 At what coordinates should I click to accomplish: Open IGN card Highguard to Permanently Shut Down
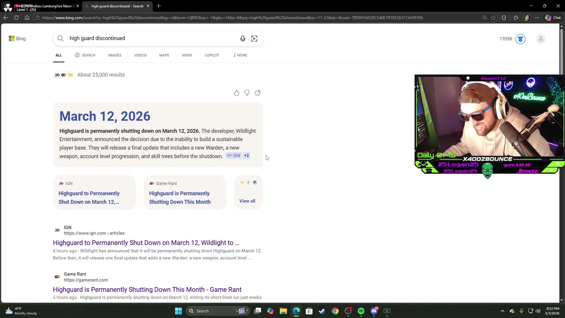point(94,192)
